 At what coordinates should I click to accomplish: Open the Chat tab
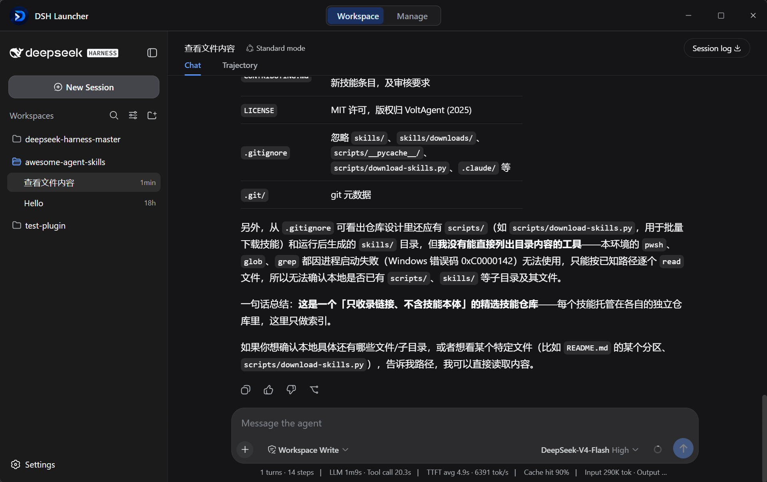(193, 65)
